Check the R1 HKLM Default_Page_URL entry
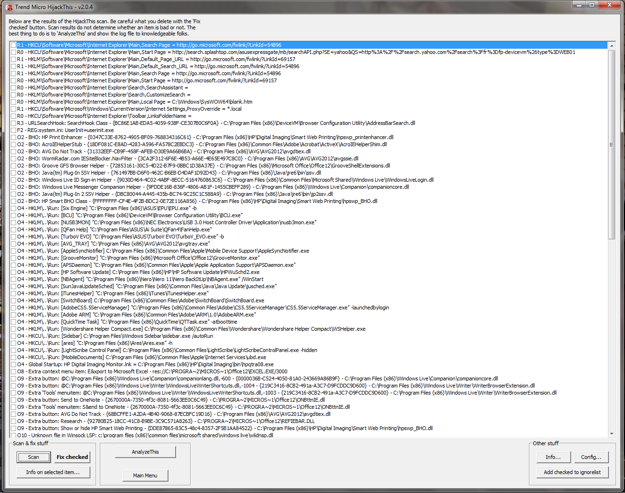The image size is (625, 493). [x=14, y=60]
